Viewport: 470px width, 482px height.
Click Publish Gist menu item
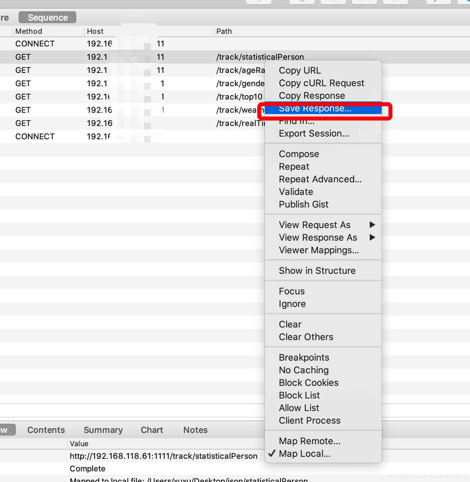point(323,205)
